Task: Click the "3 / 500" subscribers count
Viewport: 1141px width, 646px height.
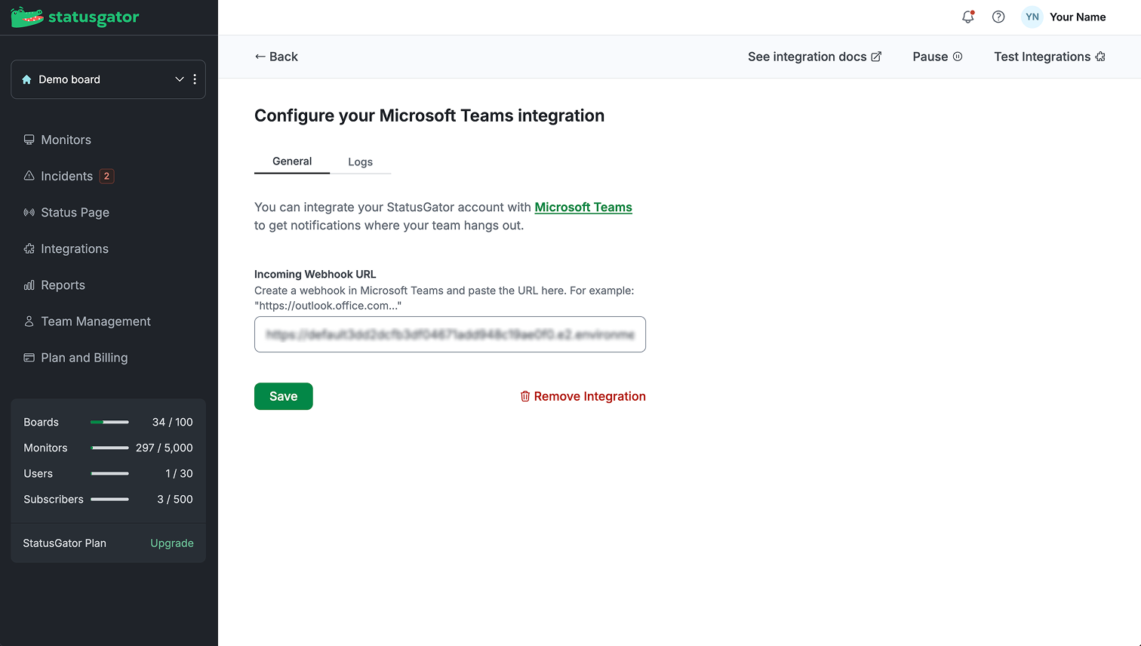Action: click(175, 499)
